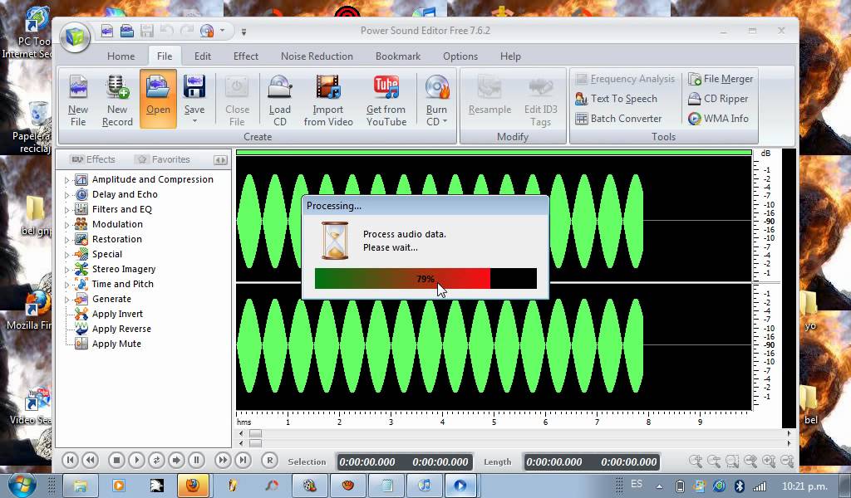Click the Burn CD disc icon

pyautogui.click(x=437, y=87)
